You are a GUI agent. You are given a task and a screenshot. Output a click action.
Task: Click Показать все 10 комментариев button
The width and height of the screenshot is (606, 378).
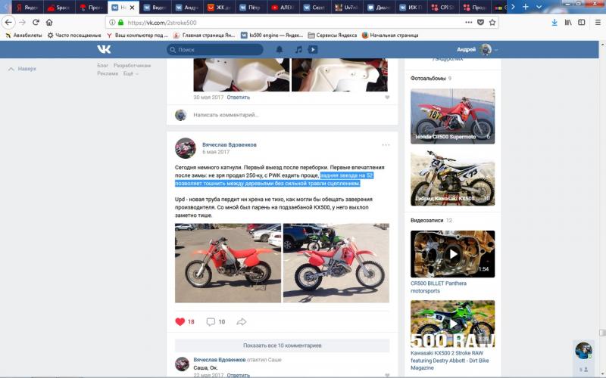tap(282, 345)
